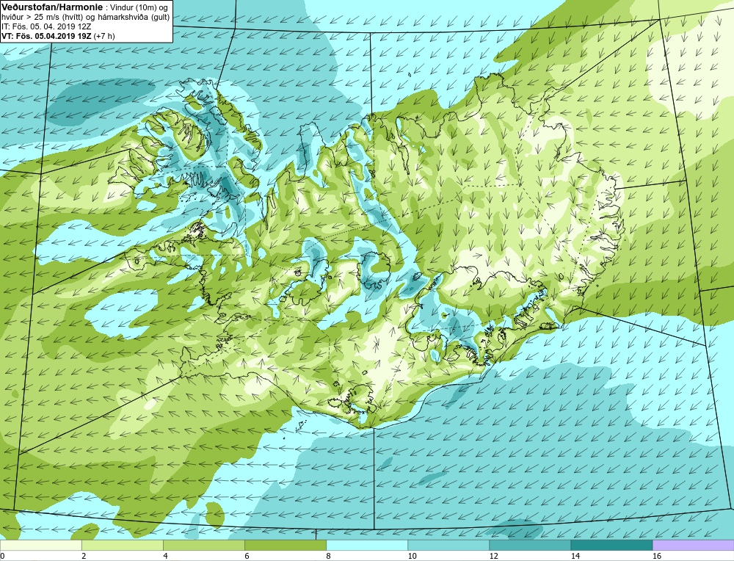This screenshot has height=561, width=734.
Task: Click the legend label '2'
Action: (x=84, y=556)
